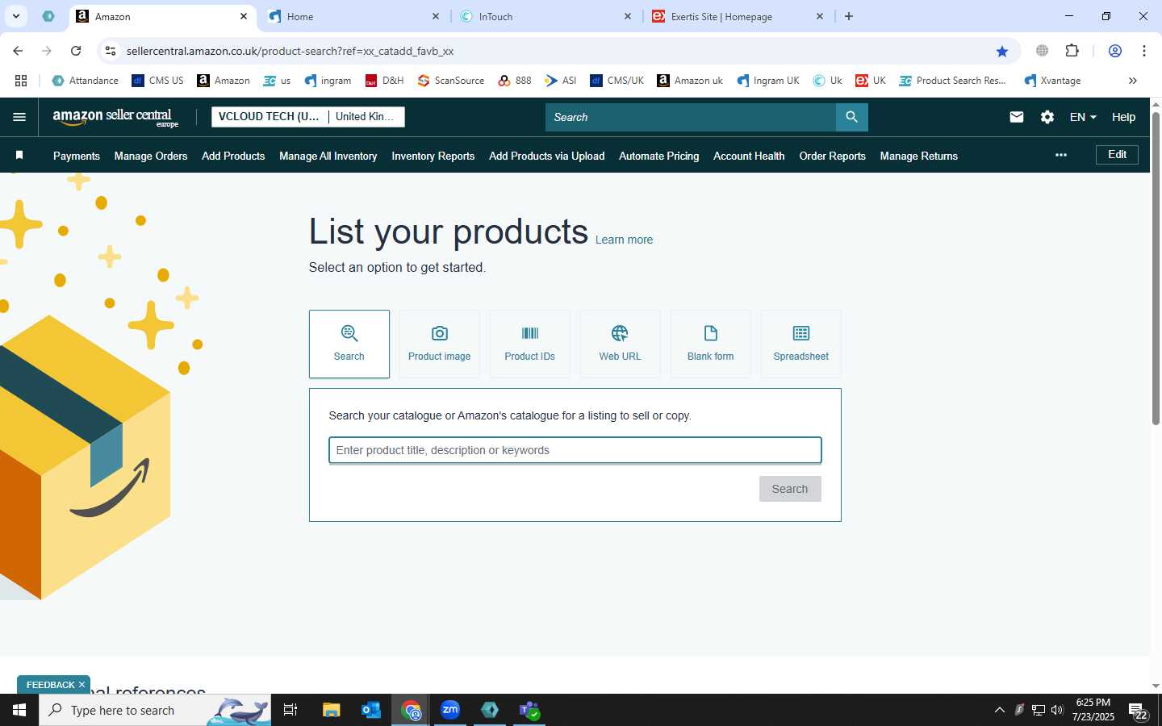This screenshot has height=726, width=1162.
Task: Open a new browser tab
Action: coord(849,16)
